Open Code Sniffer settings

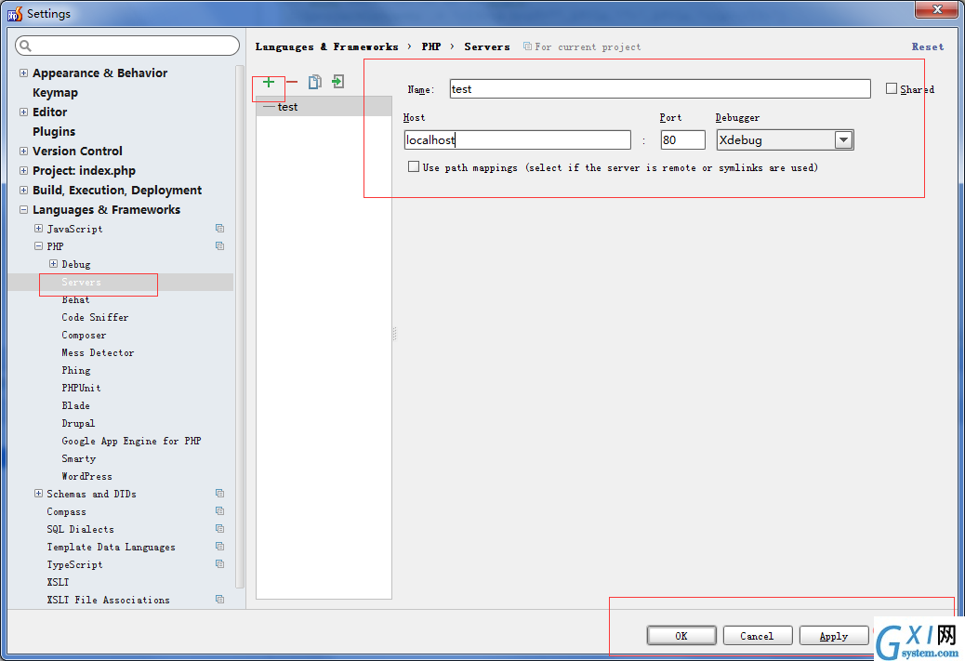pyautogui.click(x=95, y=318)
